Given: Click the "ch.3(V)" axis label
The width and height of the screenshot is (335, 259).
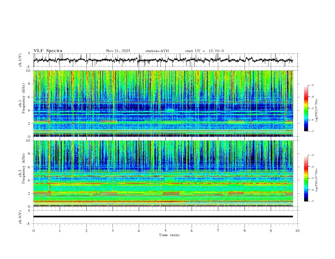Looking at the screenshot, I should 20,217.
